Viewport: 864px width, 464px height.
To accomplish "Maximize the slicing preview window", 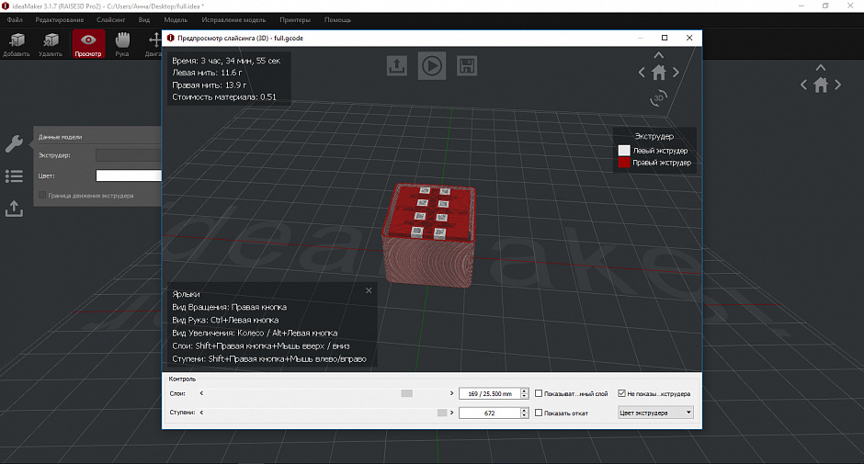I will point(665,38).
